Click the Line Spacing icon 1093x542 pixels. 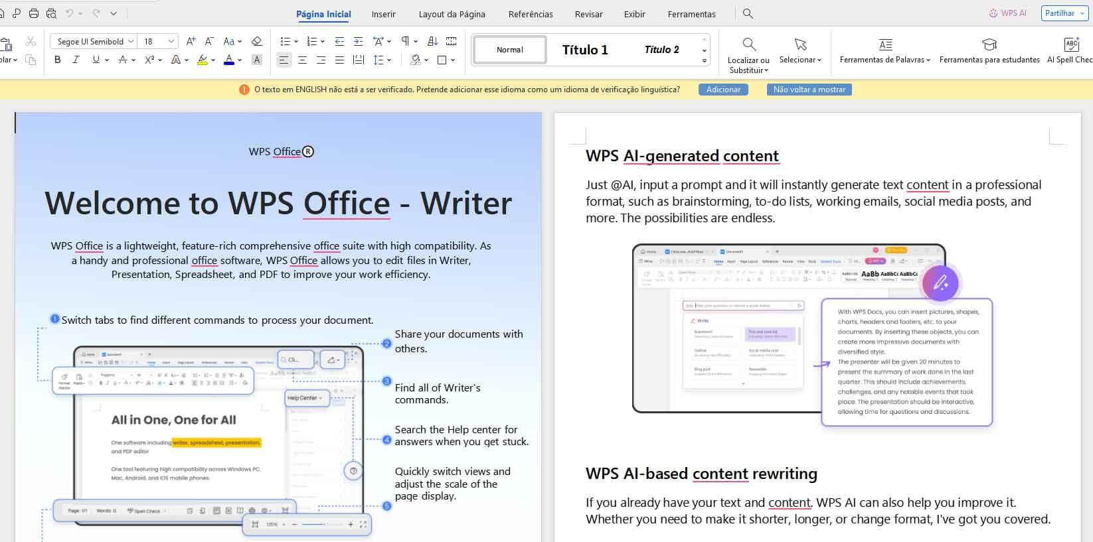pos(378,60)
